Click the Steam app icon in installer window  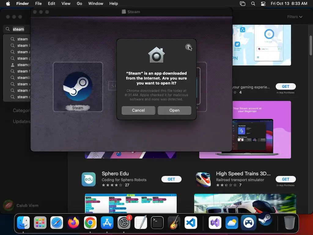(78, 86)
